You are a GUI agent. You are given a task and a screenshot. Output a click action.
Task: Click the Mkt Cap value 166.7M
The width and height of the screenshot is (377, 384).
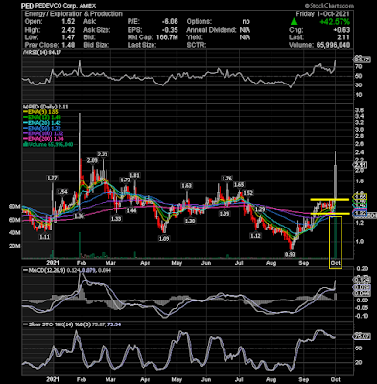pyautogui.click(x=167, y=37)
